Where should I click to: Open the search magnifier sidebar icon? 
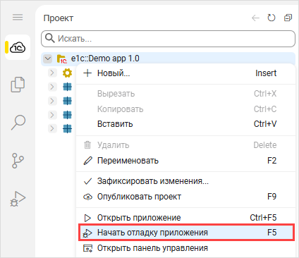point(18,123)
